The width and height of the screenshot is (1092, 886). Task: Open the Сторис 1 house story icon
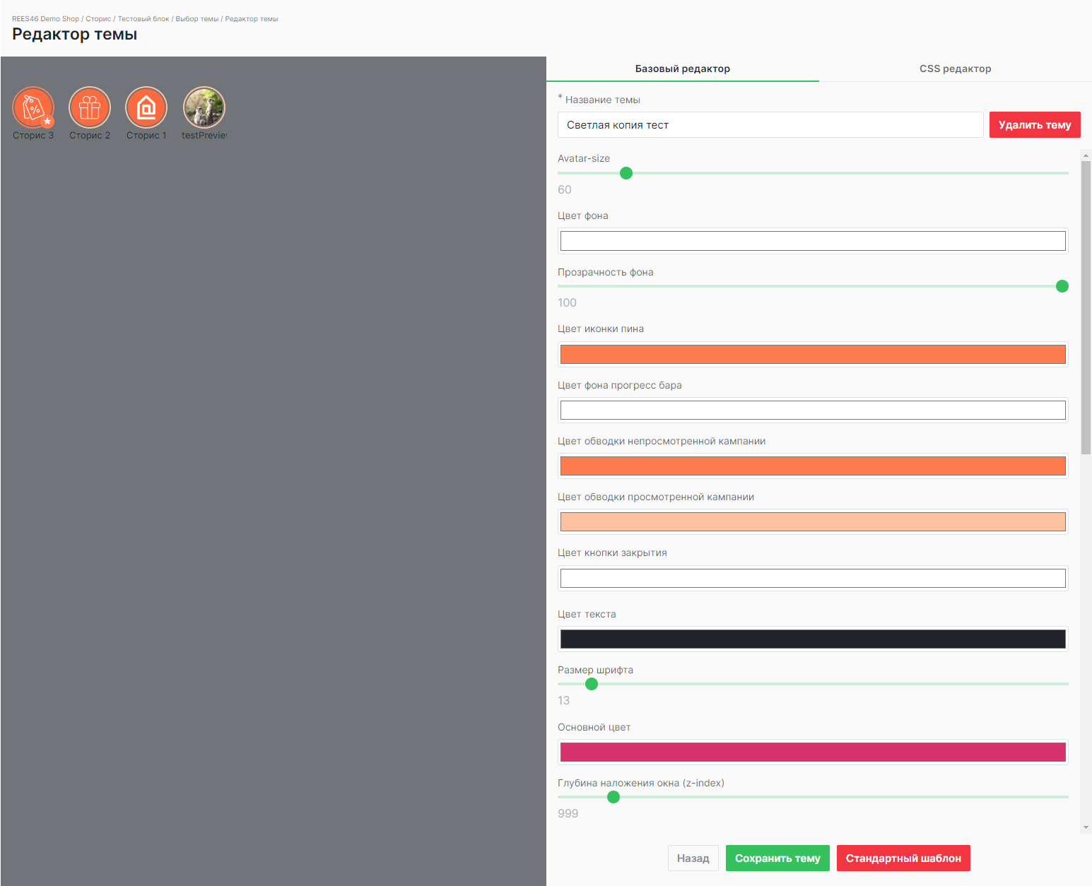point(146,107)
